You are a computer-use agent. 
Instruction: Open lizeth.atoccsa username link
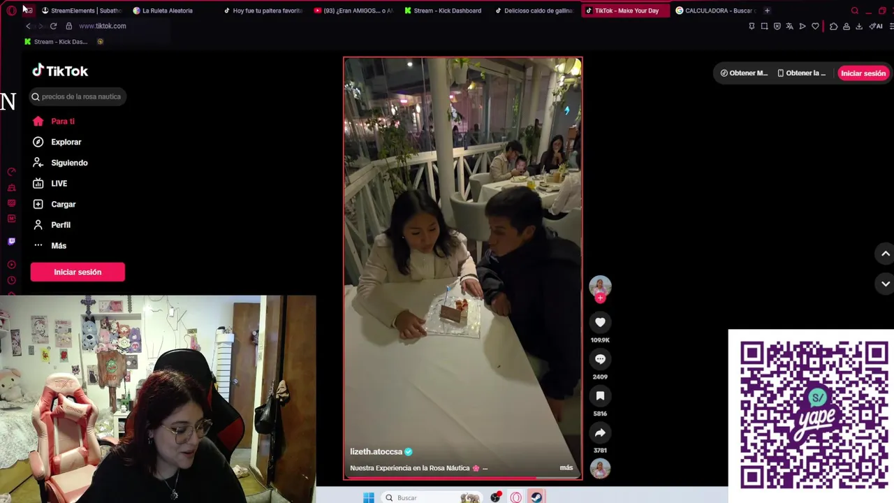(x=376, y=452)
